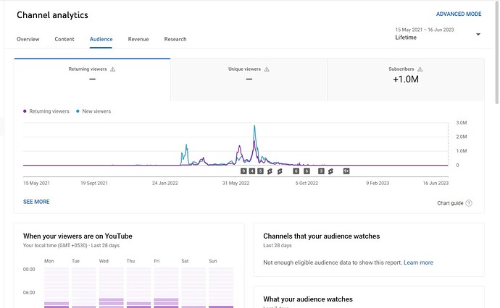
Task: Open the Chart guide question mark icon
Action: 469,203
